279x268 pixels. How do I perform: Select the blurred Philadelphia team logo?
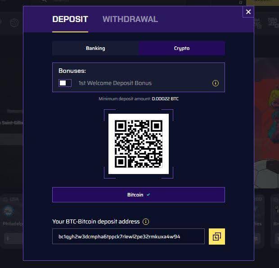[9, 211]
